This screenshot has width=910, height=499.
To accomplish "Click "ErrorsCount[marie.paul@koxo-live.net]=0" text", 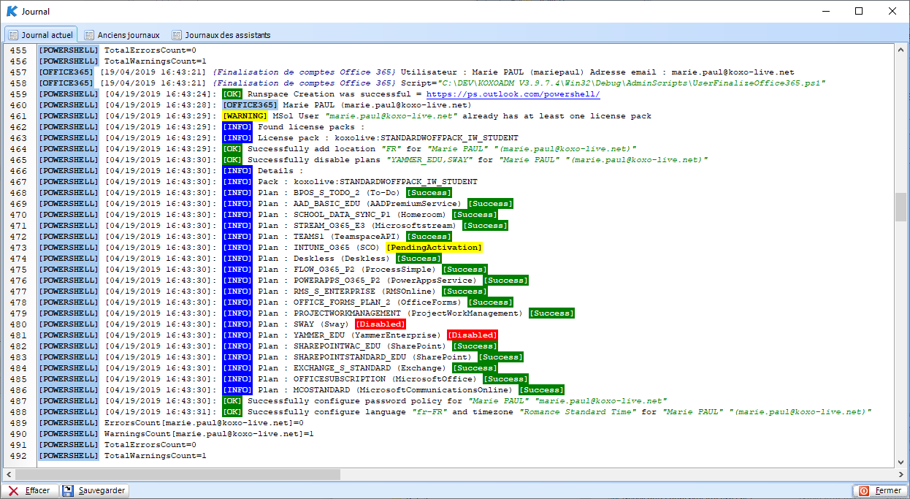I will click(204, 423).
